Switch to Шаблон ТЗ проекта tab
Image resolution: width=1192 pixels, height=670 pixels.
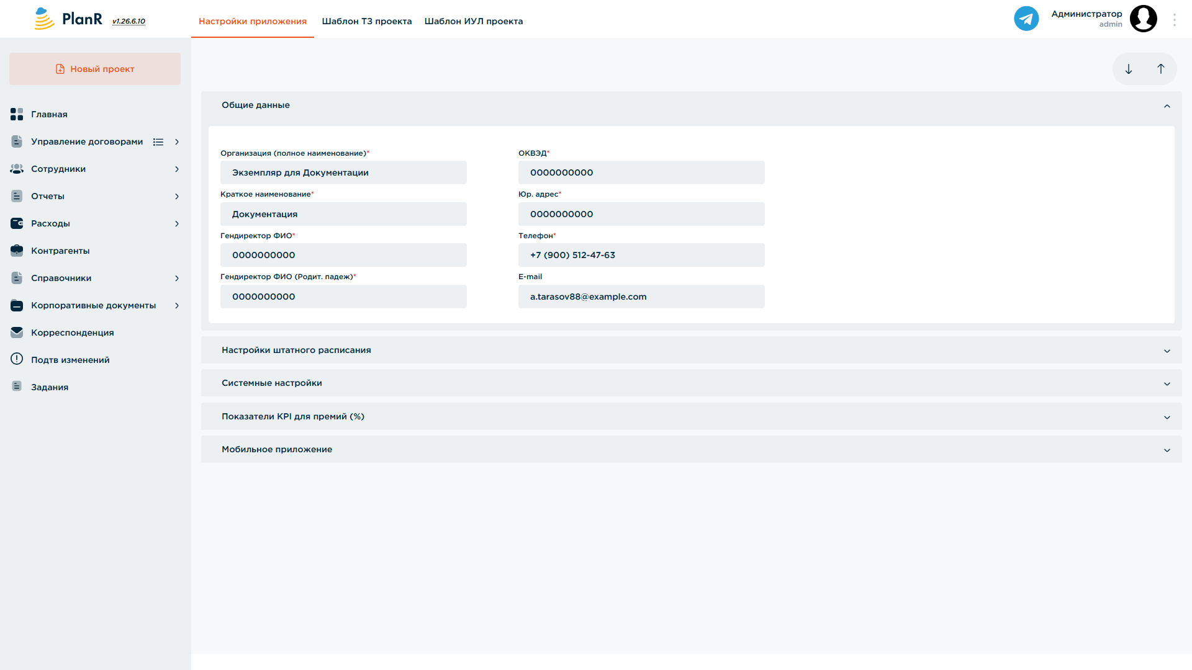click(x=367, y=21)
